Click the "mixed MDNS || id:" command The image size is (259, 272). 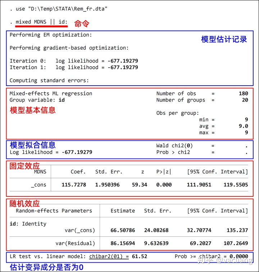click(41, 22)
